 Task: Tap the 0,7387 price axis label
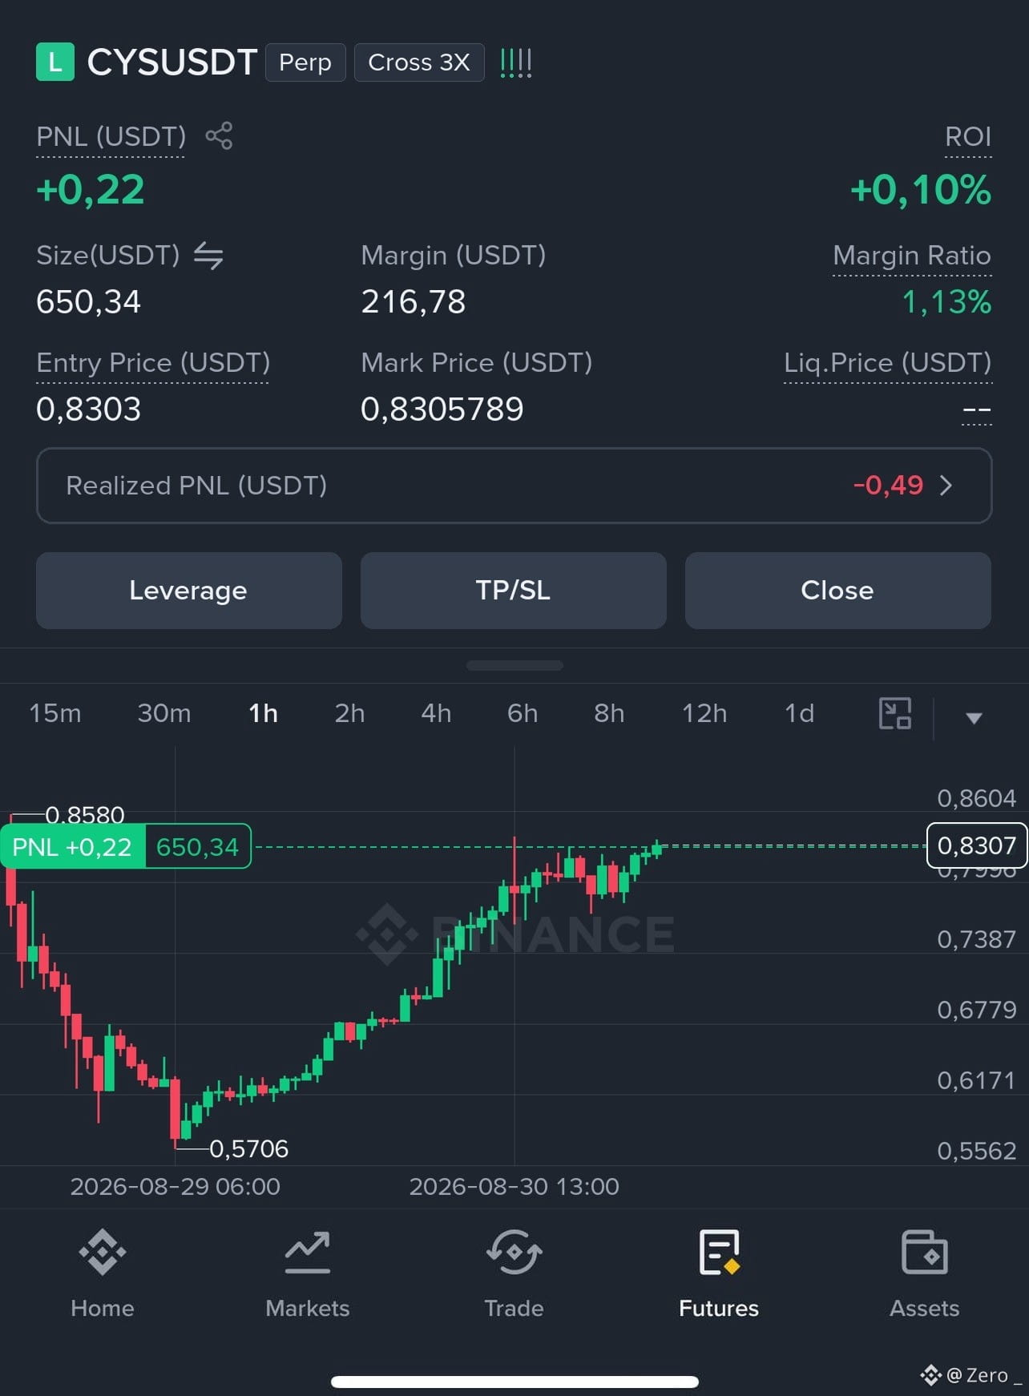[976, 939]
